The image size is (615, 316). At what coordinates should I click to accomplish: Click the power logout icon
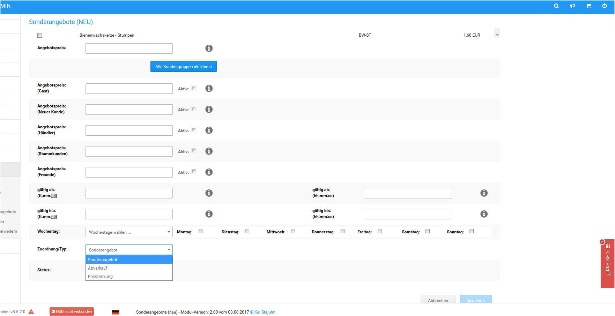tap(605, 6)
